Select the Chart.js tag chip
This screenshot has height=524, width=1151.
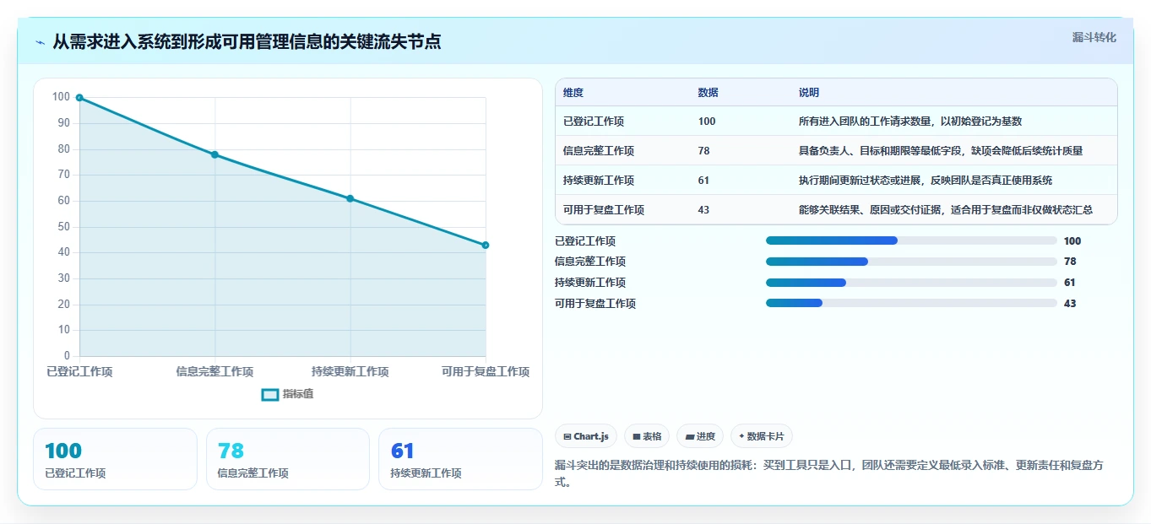tap(586, 436)
